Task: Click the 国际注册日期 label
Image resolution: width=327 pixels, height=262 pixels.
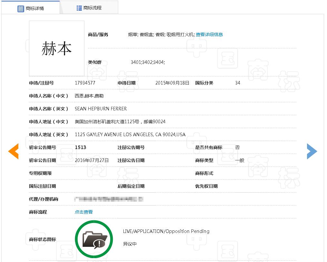Action: 43,186
